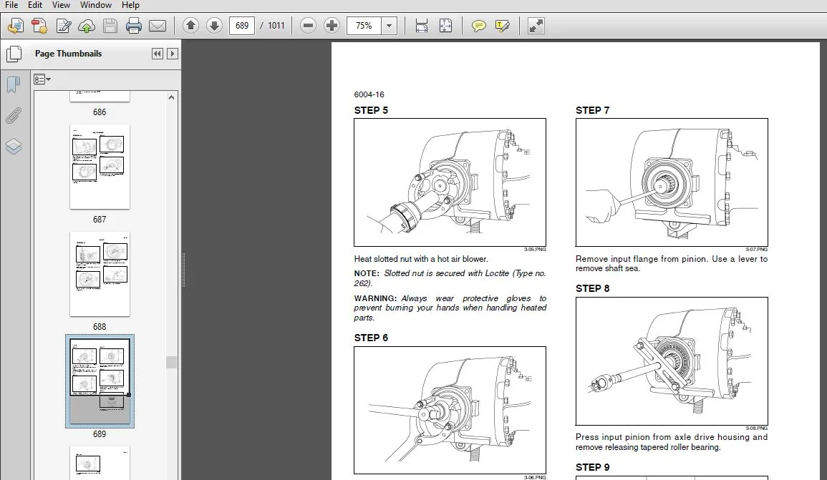Click the page code 6004-16
This screenshot has width=827, height=480.
tap(369, 94)
